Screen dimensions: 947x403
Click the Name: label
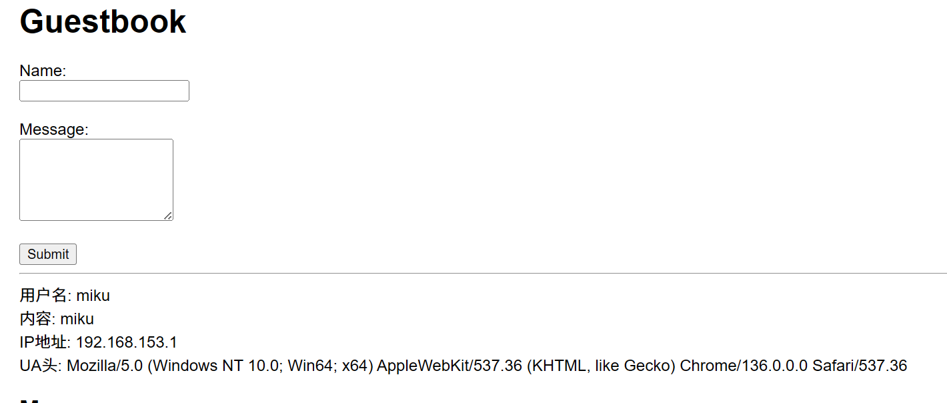(x=43, y=71)
